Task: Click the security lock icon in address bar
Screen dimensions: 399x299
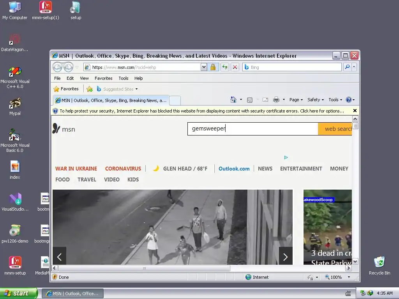Action: (213, 67)
